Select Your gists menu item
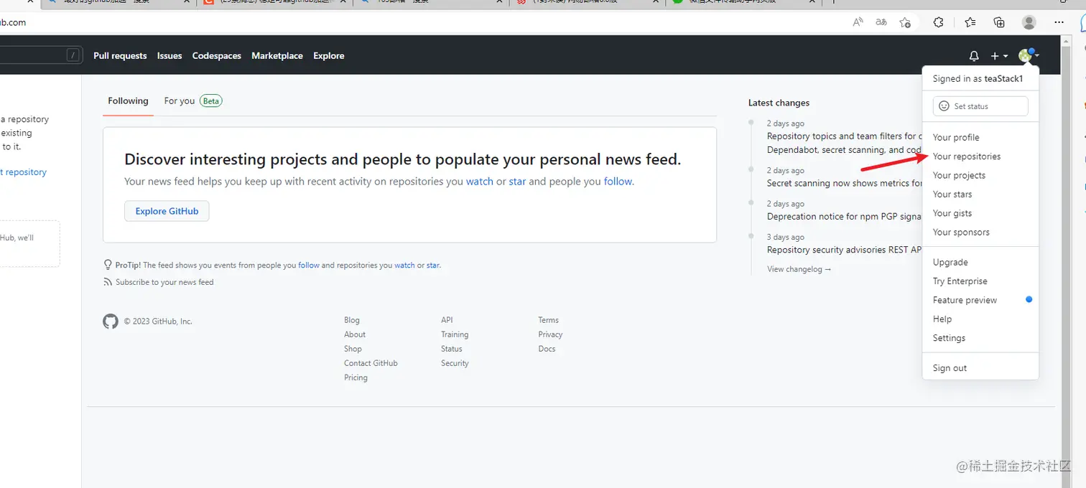This screenshot has width=1086, height=488. (x=980, y=213)
